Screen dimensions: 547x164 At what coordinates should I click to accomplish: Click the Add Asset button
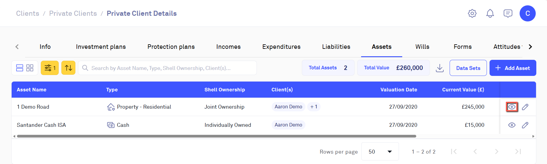click(x=512, y=68)
